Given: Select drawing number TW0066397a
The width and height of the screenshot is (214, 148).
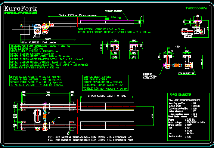Looking at the screenshot, I should (196, 8).
